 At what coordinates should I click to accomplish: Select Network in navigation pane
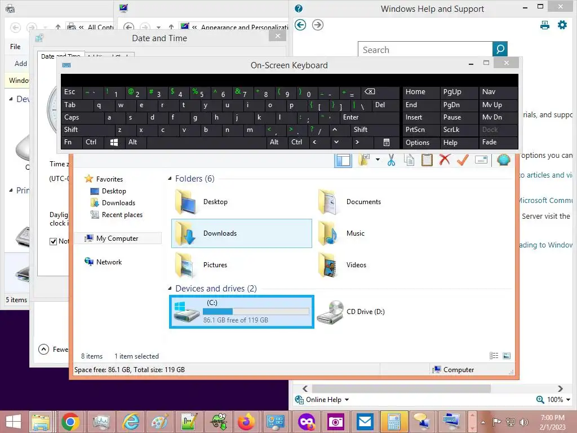[103, 262]
